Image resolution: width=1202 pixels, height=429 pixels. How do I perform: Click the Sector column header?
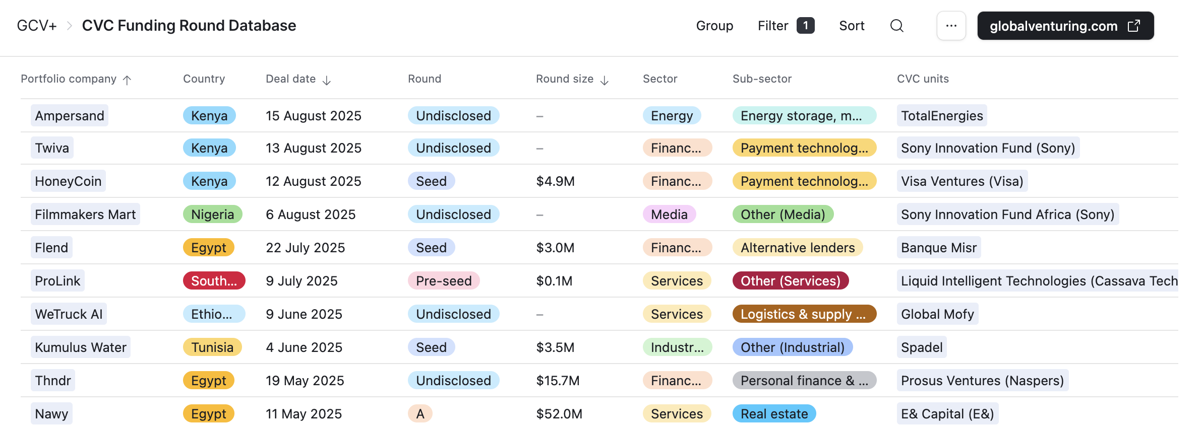[659, 79]
